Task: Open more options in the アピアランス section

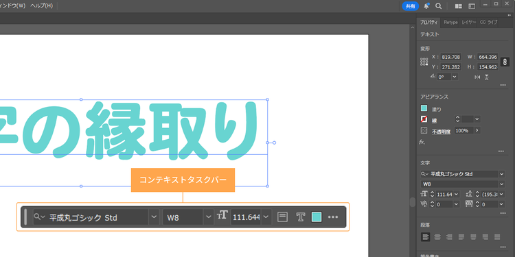Action: point(501,151)
